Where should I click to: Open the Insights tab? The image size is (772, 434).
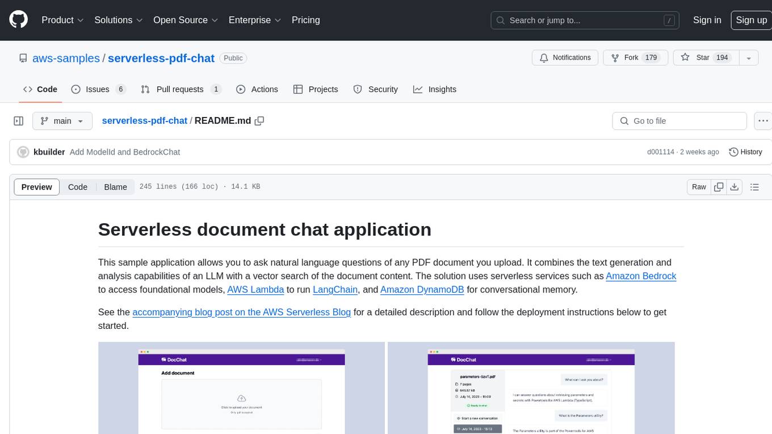[435, 89]
